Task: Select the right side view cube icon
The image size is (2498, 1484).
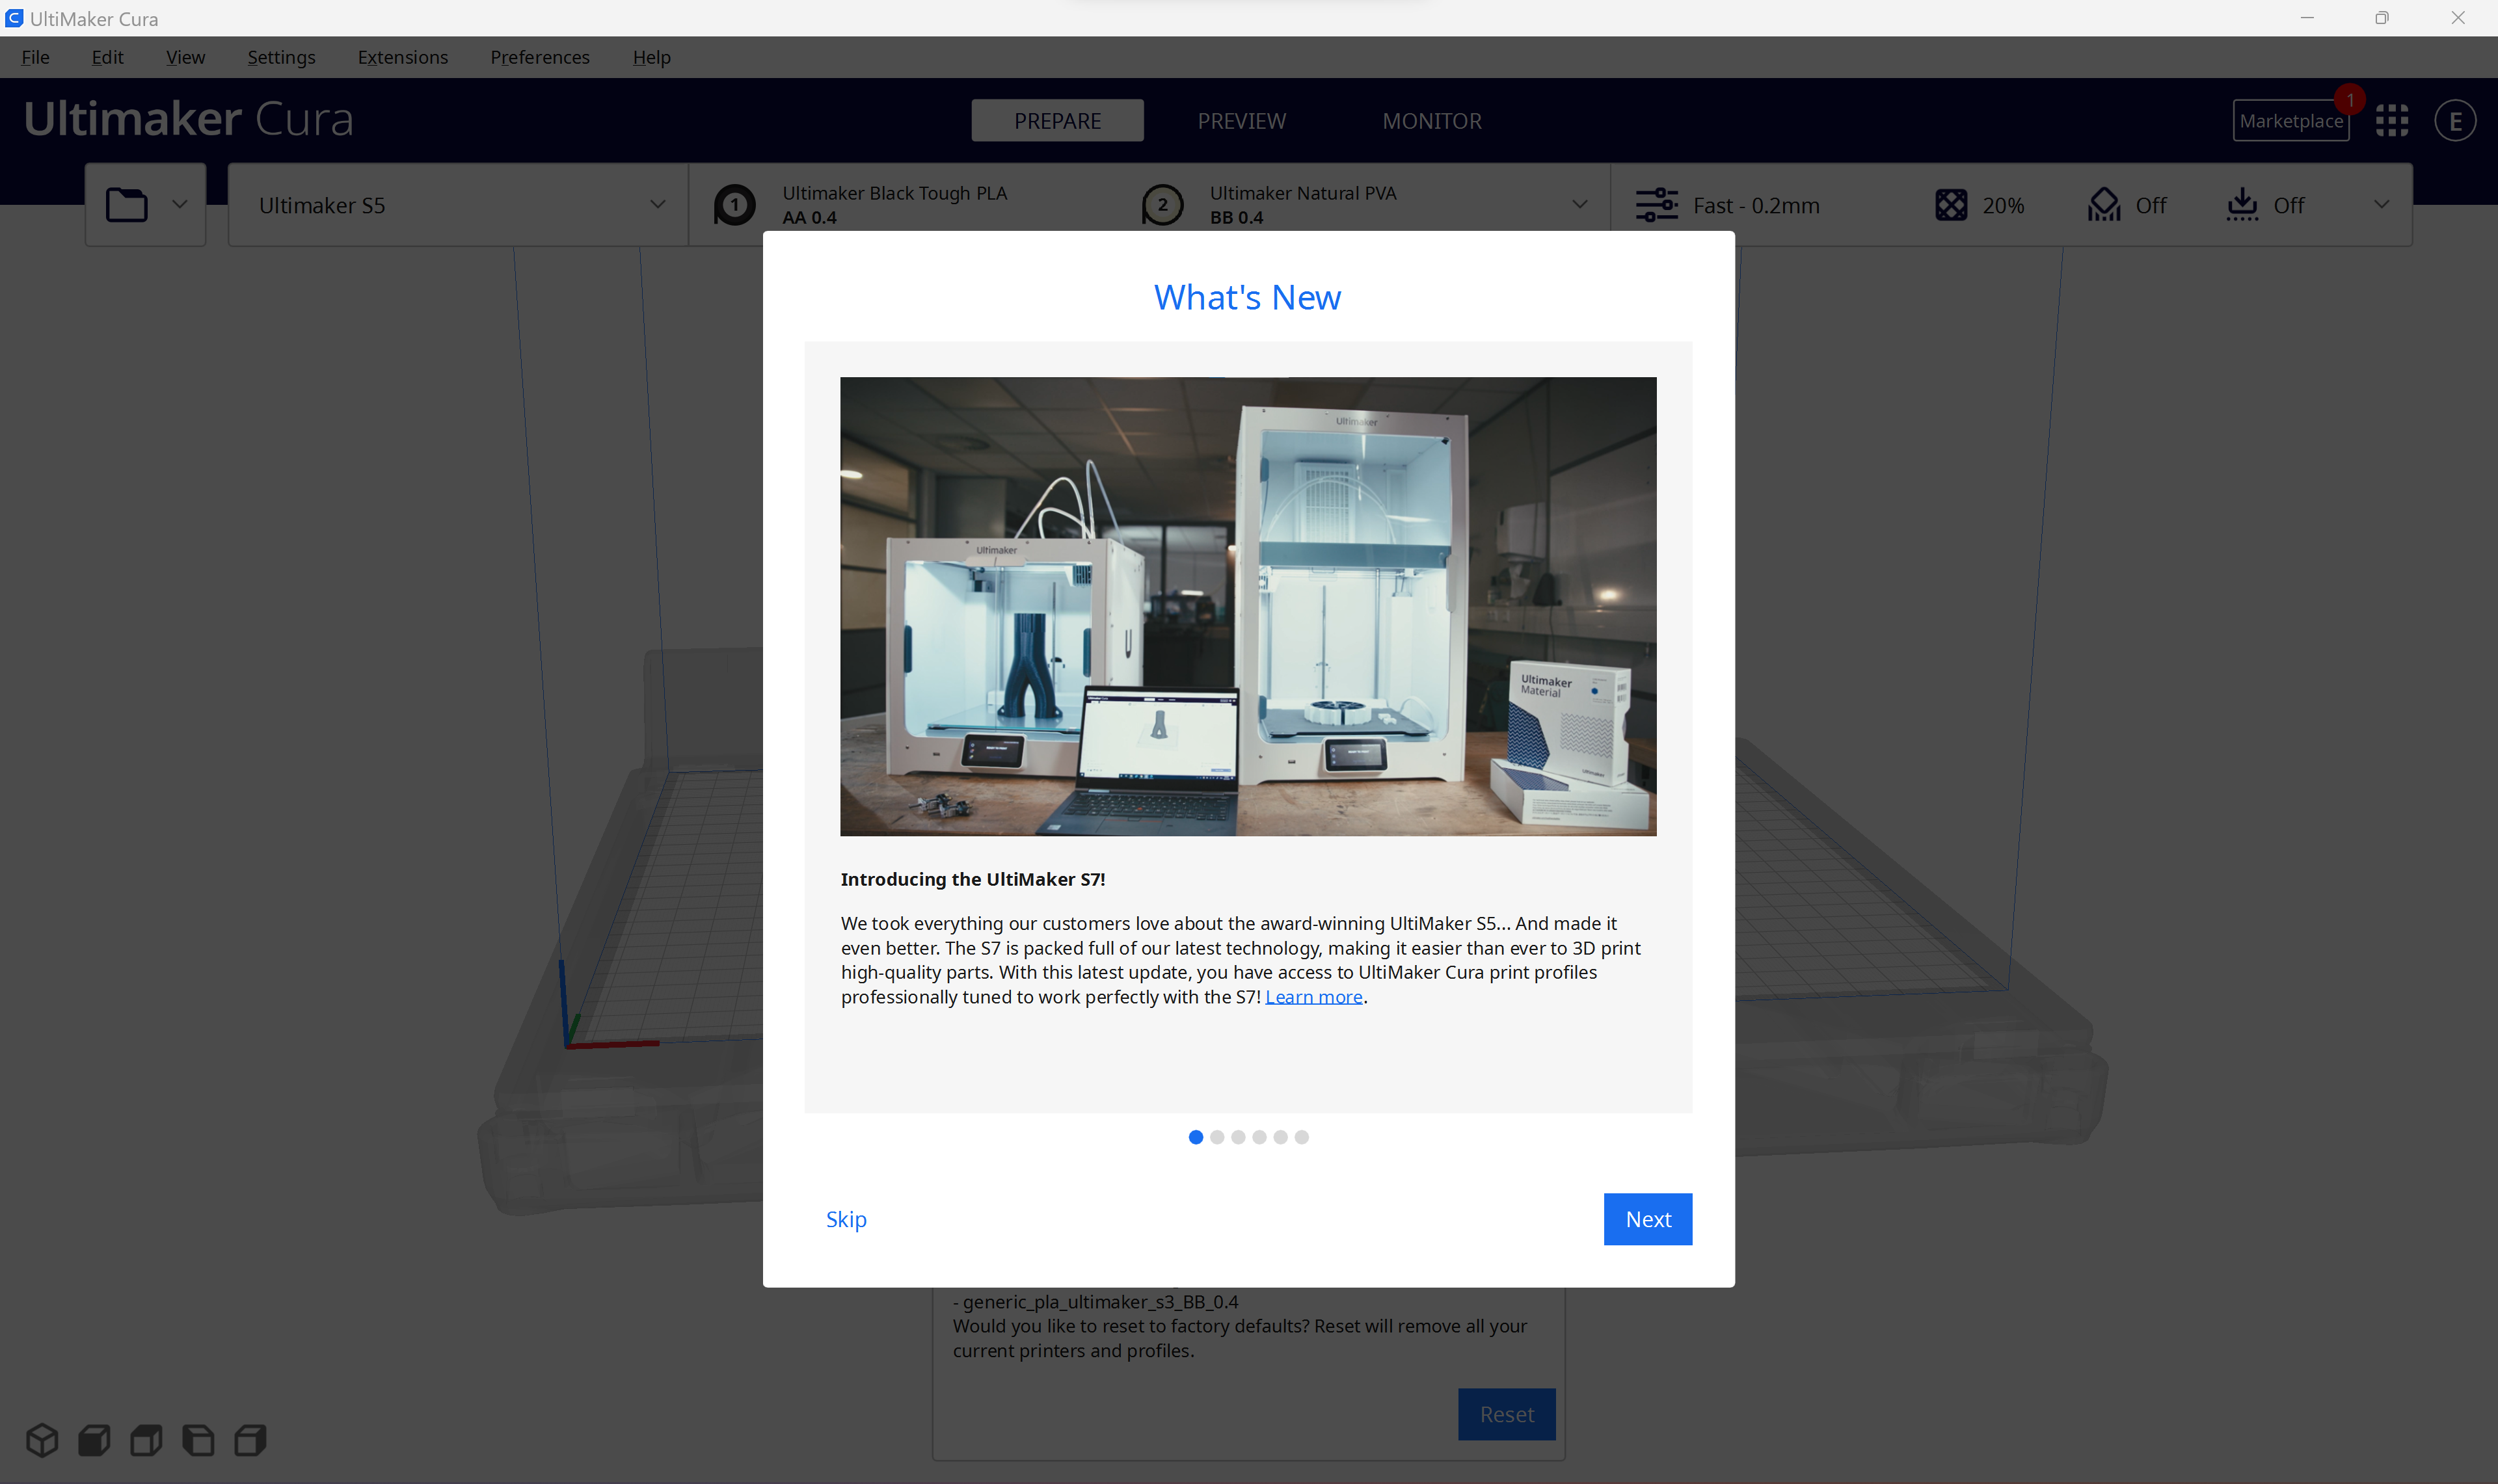Action: 250,1440
